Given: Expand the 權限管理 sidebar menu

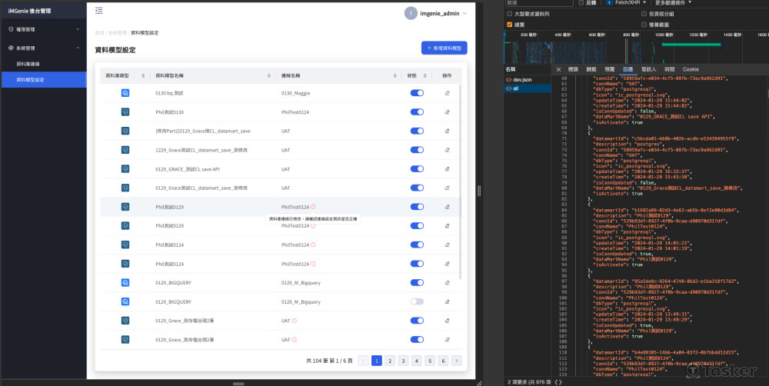Looking at the screenshot, I should [43, 29].
